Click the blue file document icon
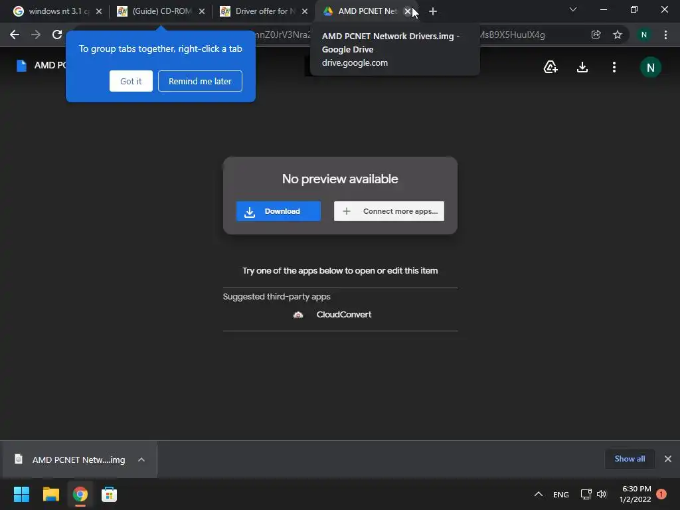680x510 pixels. 21,66
